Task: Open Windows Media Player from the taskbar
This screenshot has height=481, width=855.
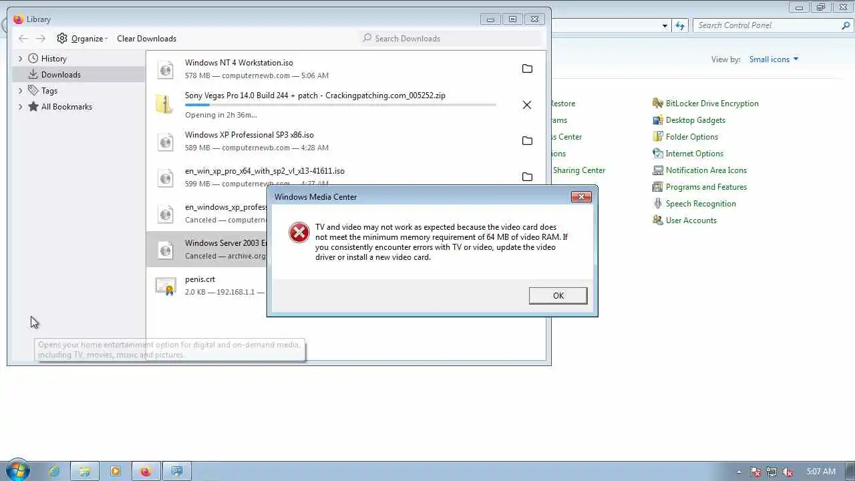Action: click(116, 471)
